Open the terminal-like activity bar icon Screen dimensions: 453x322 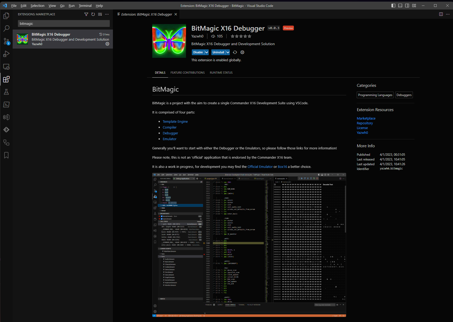tap(6, 105)
